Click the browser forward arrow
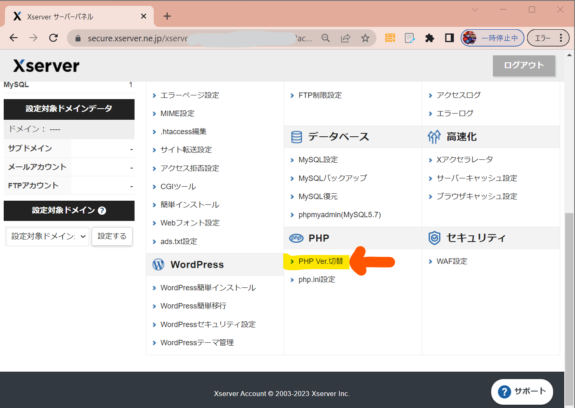 [x=33, y=38]
